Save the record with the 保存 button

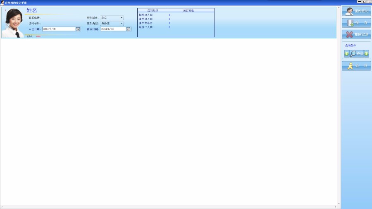[x=356, y=23]
